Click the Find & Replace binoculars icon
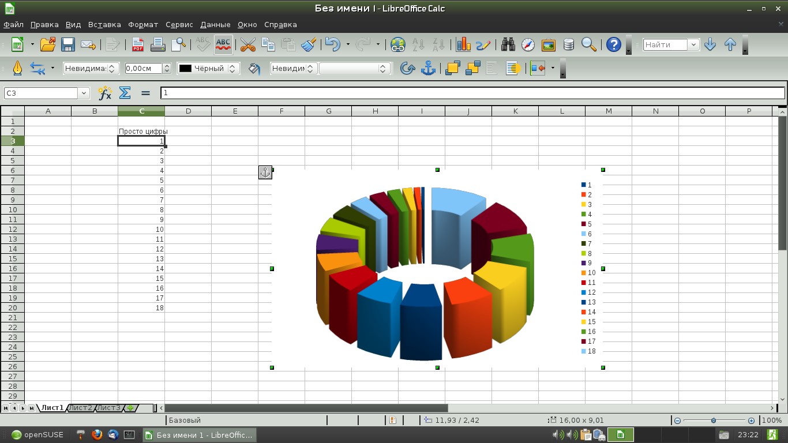This screenshot has width=788, height=443. (x=508, y=44)
